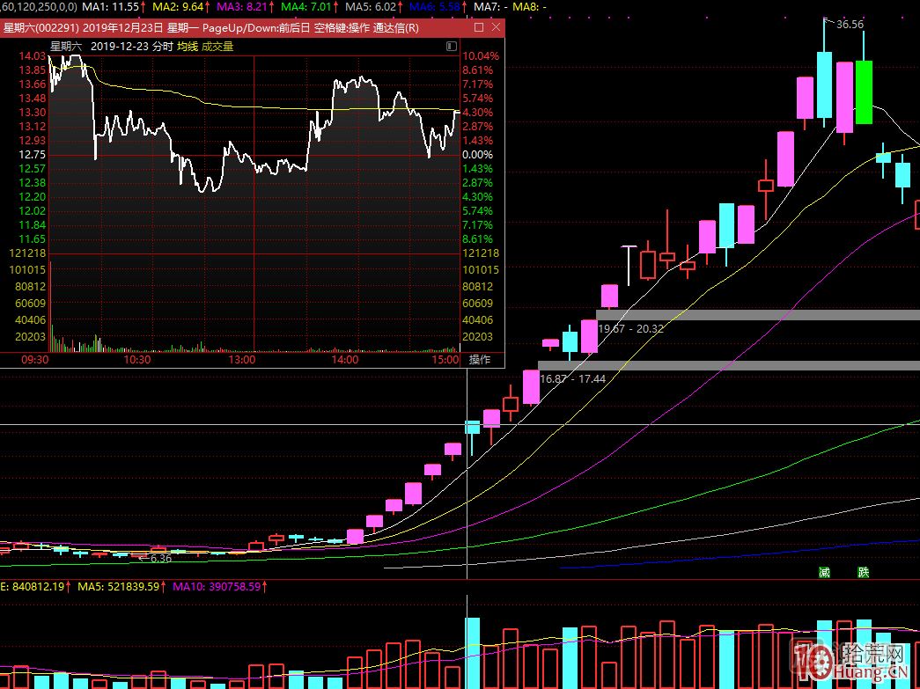
Task: Click the 36.56 high price label
Action: [850, 25]
